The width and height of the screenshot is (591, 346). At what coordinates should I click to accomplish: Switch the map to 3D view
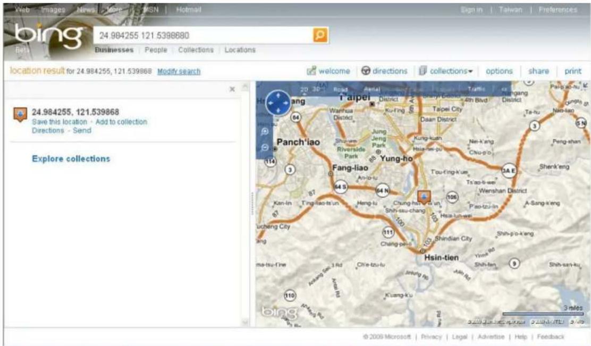point(316,89)
